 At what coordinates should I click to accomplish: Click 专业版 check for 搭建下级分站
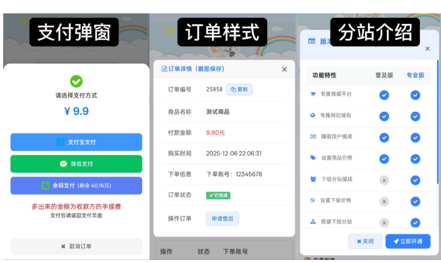pos(415,222)
